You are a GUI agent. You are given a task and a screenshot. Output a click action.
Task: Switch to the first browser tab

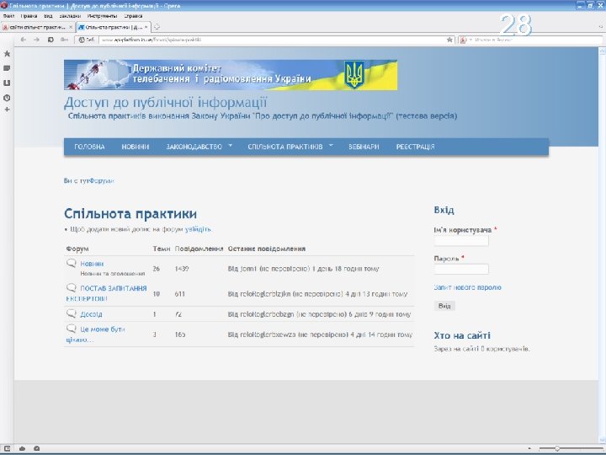pyautogui.click(x=38, y=27)
